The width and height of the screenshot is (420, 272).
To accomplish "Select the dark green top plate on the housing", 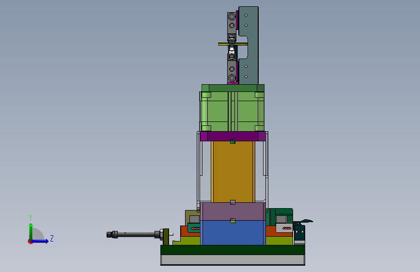I will (x=233, y=88).
